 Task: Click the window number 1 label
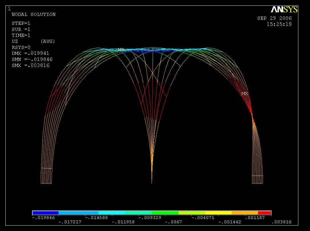9,9
